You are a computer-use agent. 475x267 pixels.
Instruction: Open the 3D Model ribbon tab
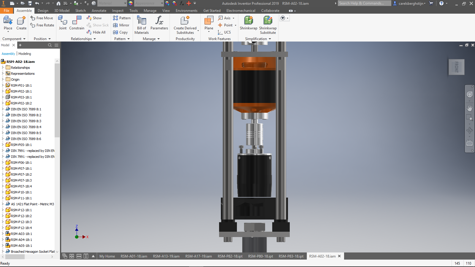tap(62, 11)
